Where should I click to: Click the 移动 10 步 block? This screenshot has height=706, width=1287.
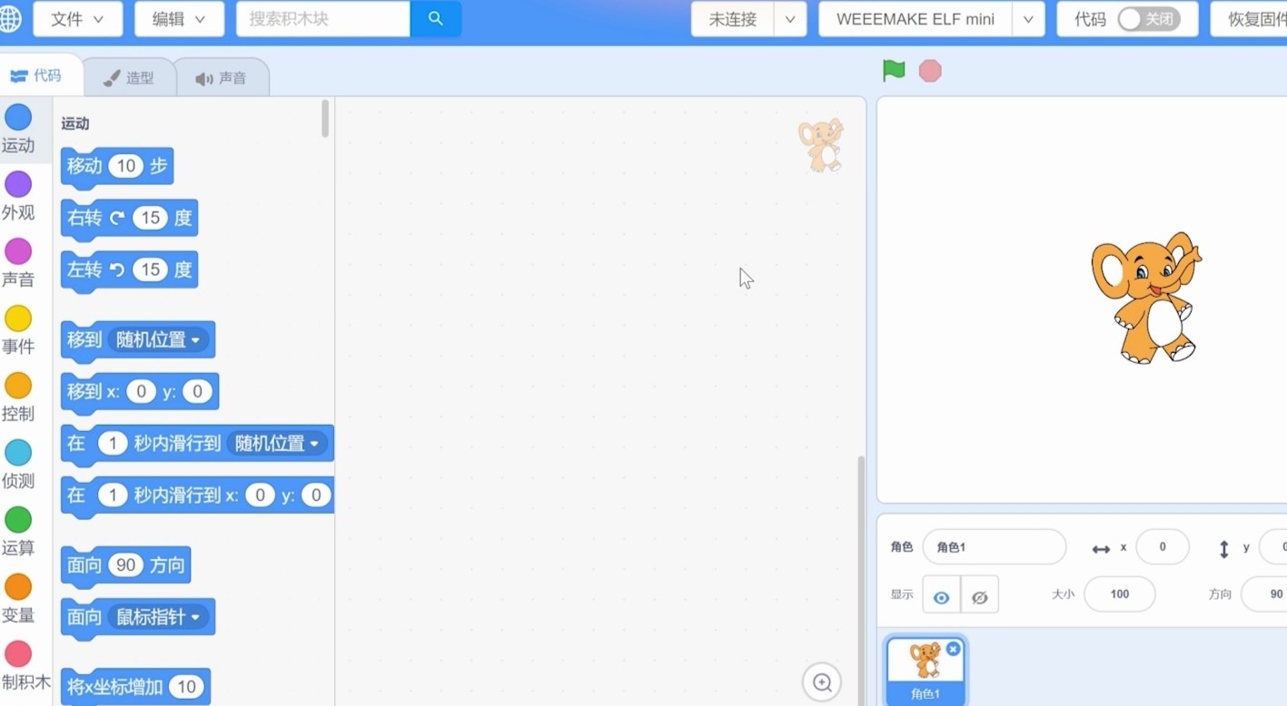tap(117, 167)
